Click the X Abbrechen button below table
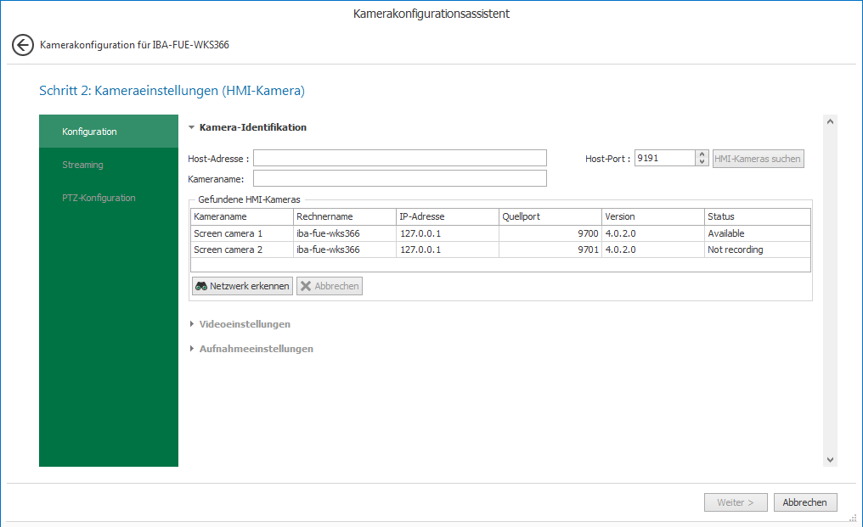The image size is (863, 527). (x=330, y=286)
